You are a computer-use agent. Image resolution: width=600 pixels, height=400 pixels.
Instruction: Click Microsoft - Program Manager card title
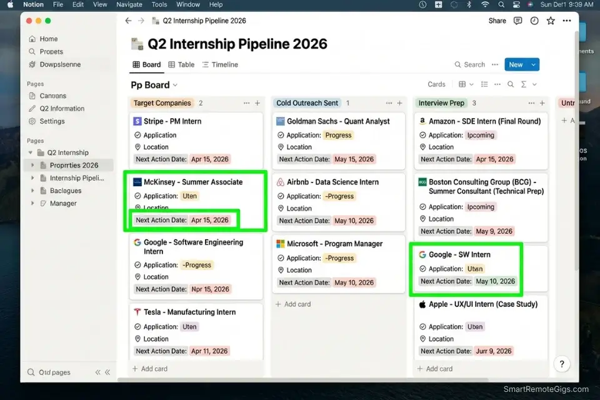coord(334,244)
